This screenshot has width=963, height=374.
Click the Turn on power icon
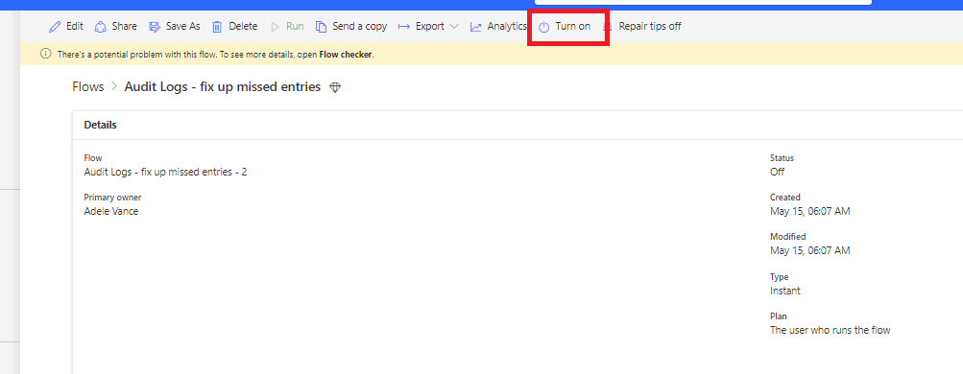click(x=544, y=27)
